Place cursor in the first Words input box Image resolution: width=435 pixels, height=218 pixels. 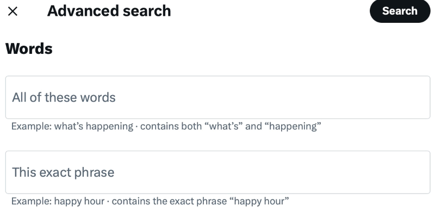point(217,97)
